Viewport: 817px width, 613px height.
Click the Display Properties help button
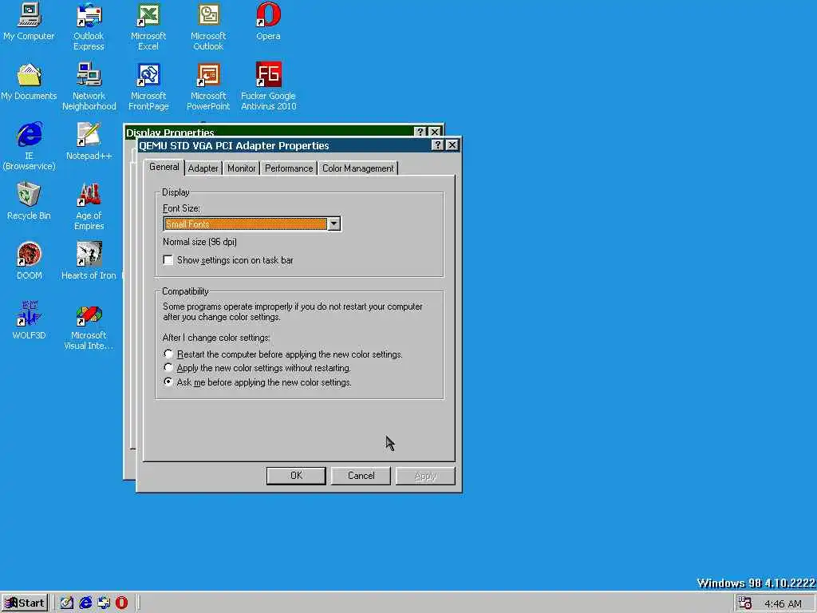click(420, 132)
